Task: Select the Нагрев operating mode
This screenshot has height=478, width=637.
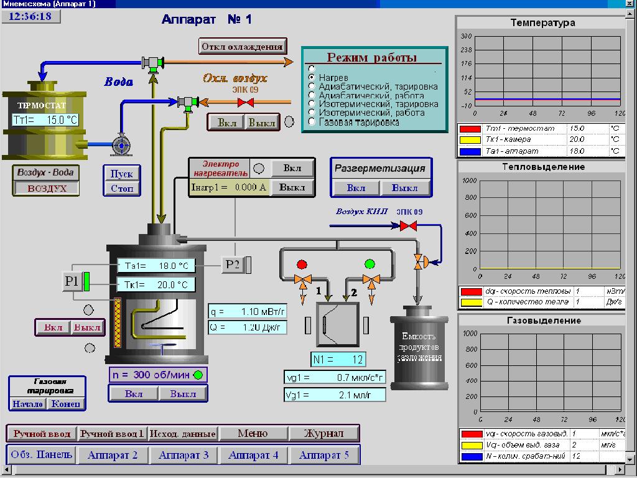Action: [x=312, y=77]
